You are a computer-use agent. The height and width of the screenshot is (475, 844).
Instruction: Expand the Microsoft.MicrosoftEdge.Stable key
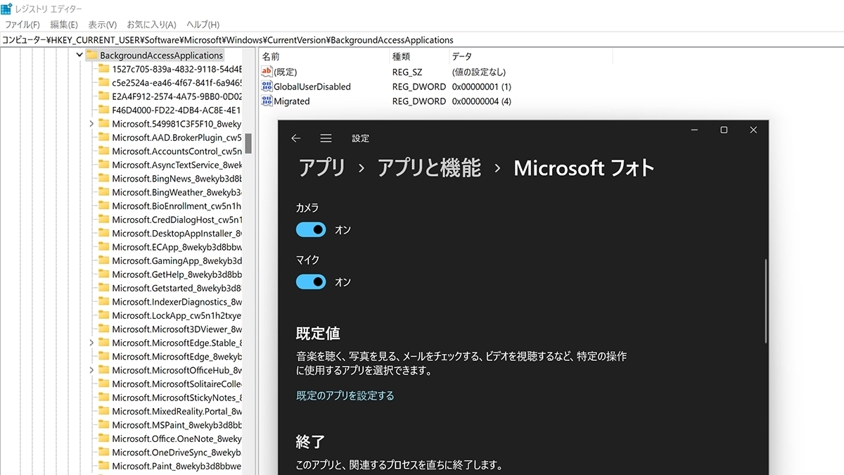[x=92, y=343]
